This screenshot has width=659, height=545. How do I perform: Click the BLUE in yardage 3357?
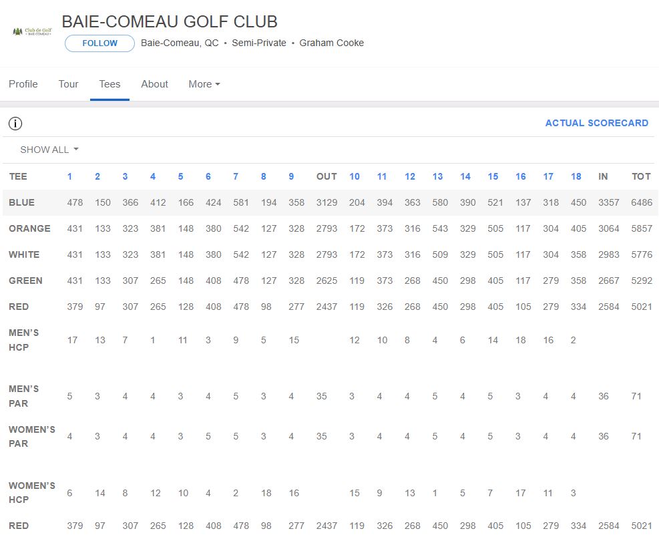[x=608, y=202]
